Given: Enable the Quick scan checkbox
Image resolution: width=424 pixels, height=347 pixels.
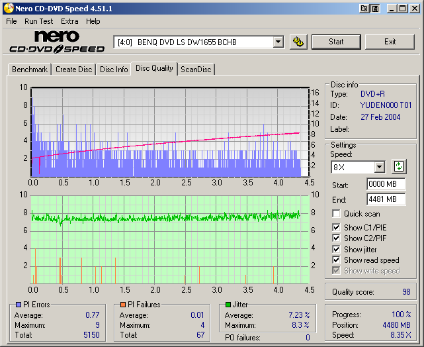Looking at the screenshot, I should (336, 213).
